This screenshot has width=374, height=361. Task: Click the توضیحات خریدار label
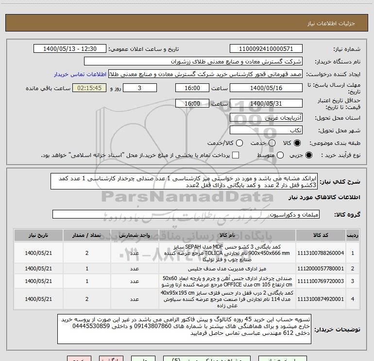coord(337,330)
